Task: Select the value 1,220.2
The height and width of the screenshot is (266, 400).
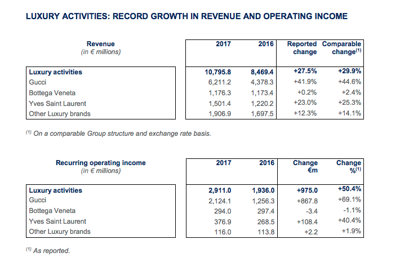Action: [x=262, y=104]
